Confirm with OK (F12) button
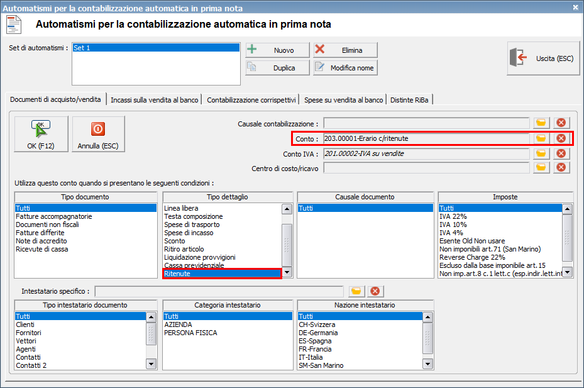Viewport: 584px width, 388px height. tap(41, 134)
